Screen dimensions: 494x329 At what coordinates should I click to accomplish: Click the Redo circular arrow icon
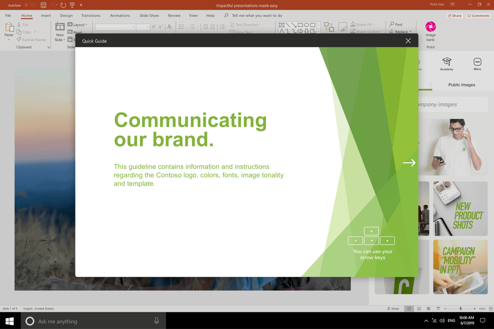pyautogui.click(x=63, y=5)
